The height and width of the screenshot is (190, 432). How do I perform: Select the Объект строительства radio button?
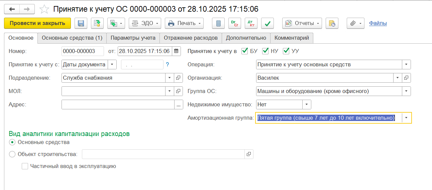click(12, 154)
